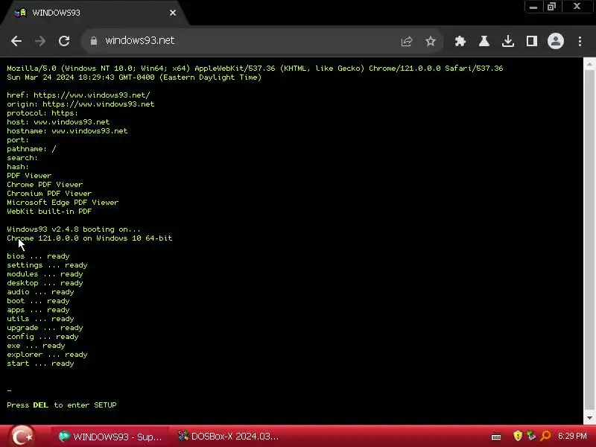The width and height of the screenshot is (596, 447).
Task: Click the 'href: https://www.windows93.net/' line
Action: coord(79,95)
